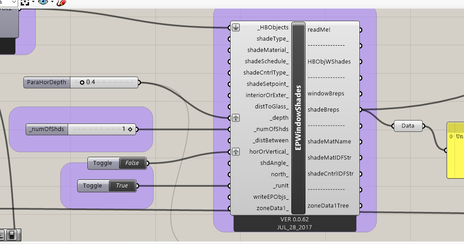Click the zoneData1Tree output
This screenshot has height=244, width=464.
tap(328, 206)
